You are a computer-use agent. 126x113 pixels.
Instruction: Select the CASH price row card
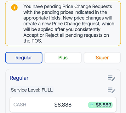click(x=63, y=105)
